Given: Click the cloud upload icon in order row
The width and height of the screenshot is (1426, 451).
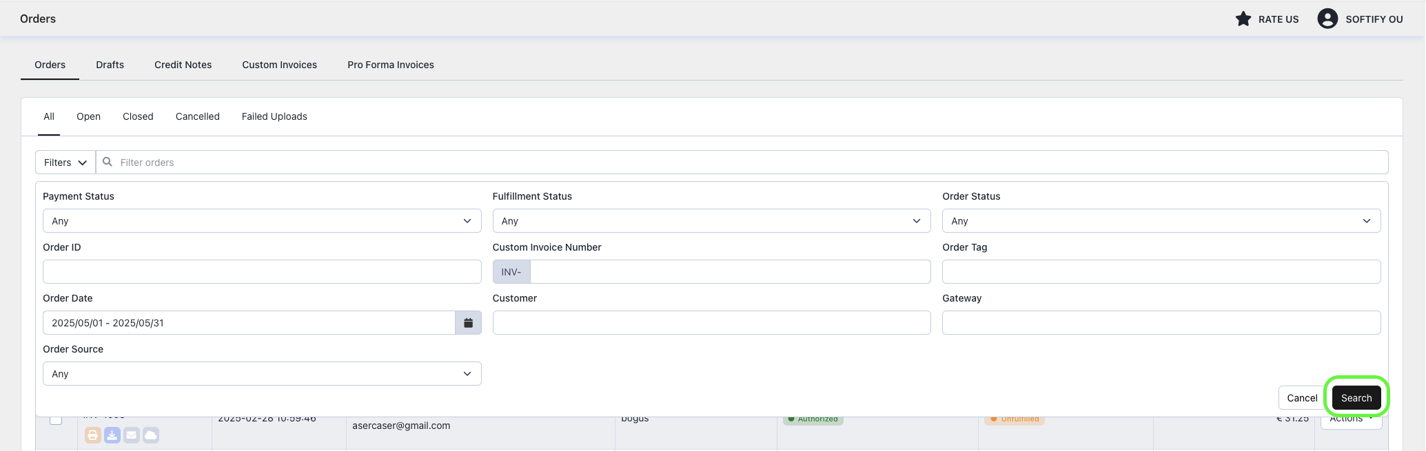Looking at the screenshot, I should click(x=151, y=435).
